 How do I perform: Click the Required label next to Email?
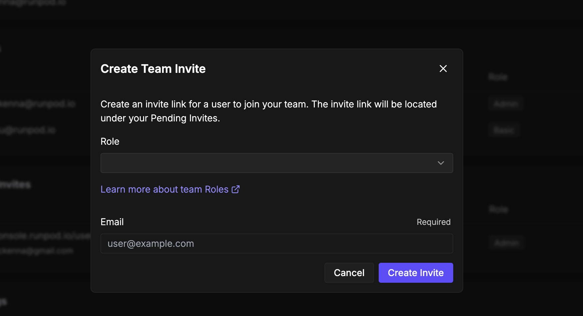pos(433,222)
